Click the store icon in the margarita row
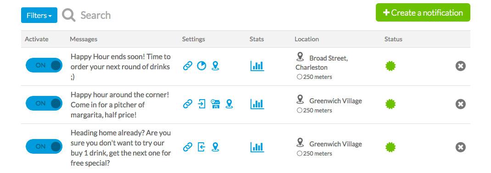The image size is (491, 173). click(215, 104)
